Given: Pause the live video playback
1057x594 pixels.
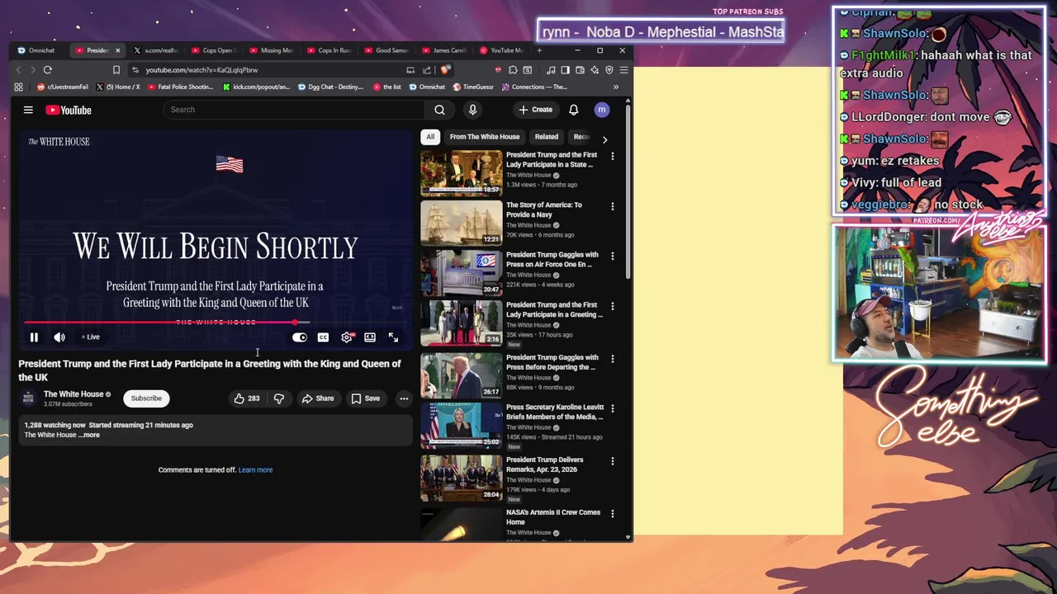Looking at the screenshot, I should tap(34, 337).
